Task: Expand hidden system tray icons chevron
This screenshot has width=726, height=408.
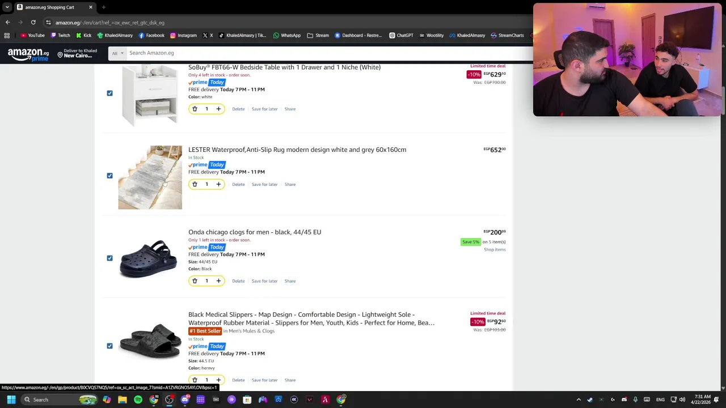Action: (x=579, y=399)
